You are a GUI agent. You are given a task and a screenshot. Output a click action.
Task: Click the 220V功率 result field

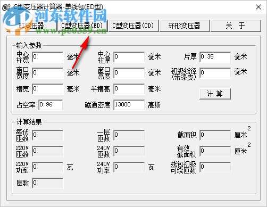coord(48,167)
